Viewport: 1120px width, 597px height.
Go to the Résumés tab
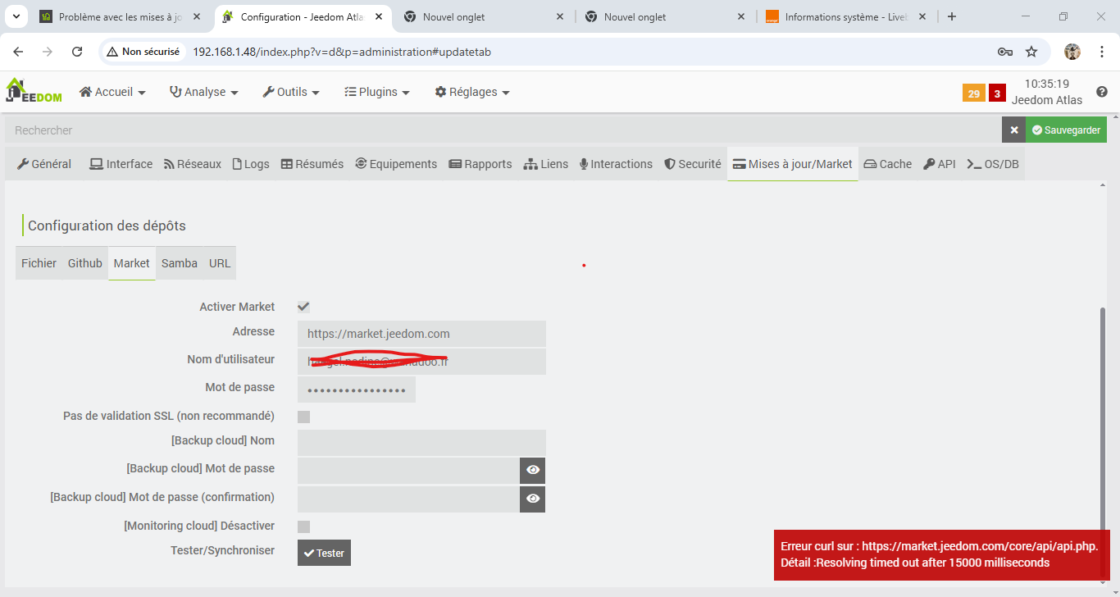(312, 164)
